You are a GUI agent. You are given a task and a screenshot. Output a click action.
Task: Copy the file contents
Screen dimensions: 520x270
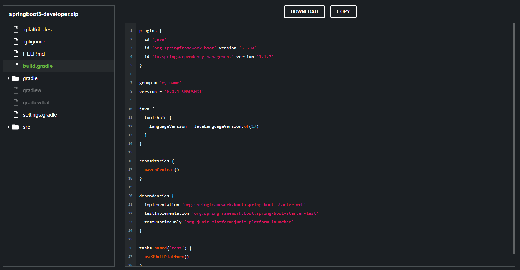pyautogui.click(x=343, y=11)
